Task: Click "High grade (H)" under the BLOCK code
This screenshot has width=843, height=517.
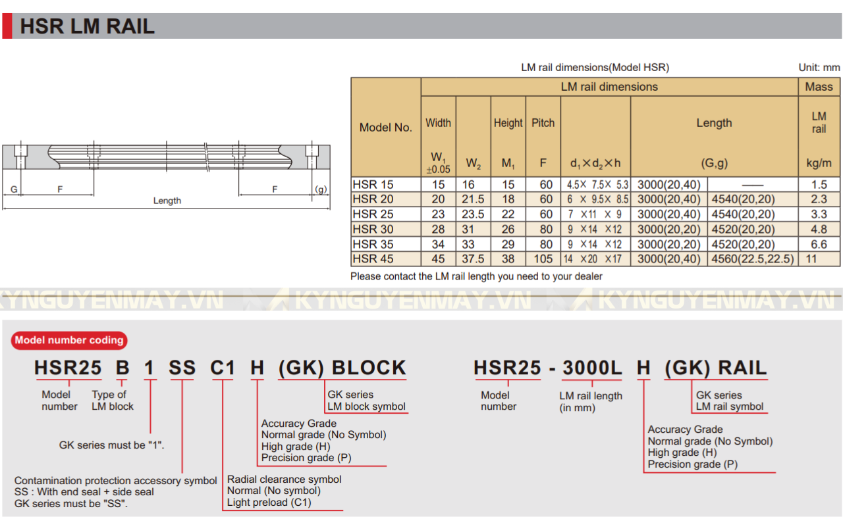Action: [296, 447]
